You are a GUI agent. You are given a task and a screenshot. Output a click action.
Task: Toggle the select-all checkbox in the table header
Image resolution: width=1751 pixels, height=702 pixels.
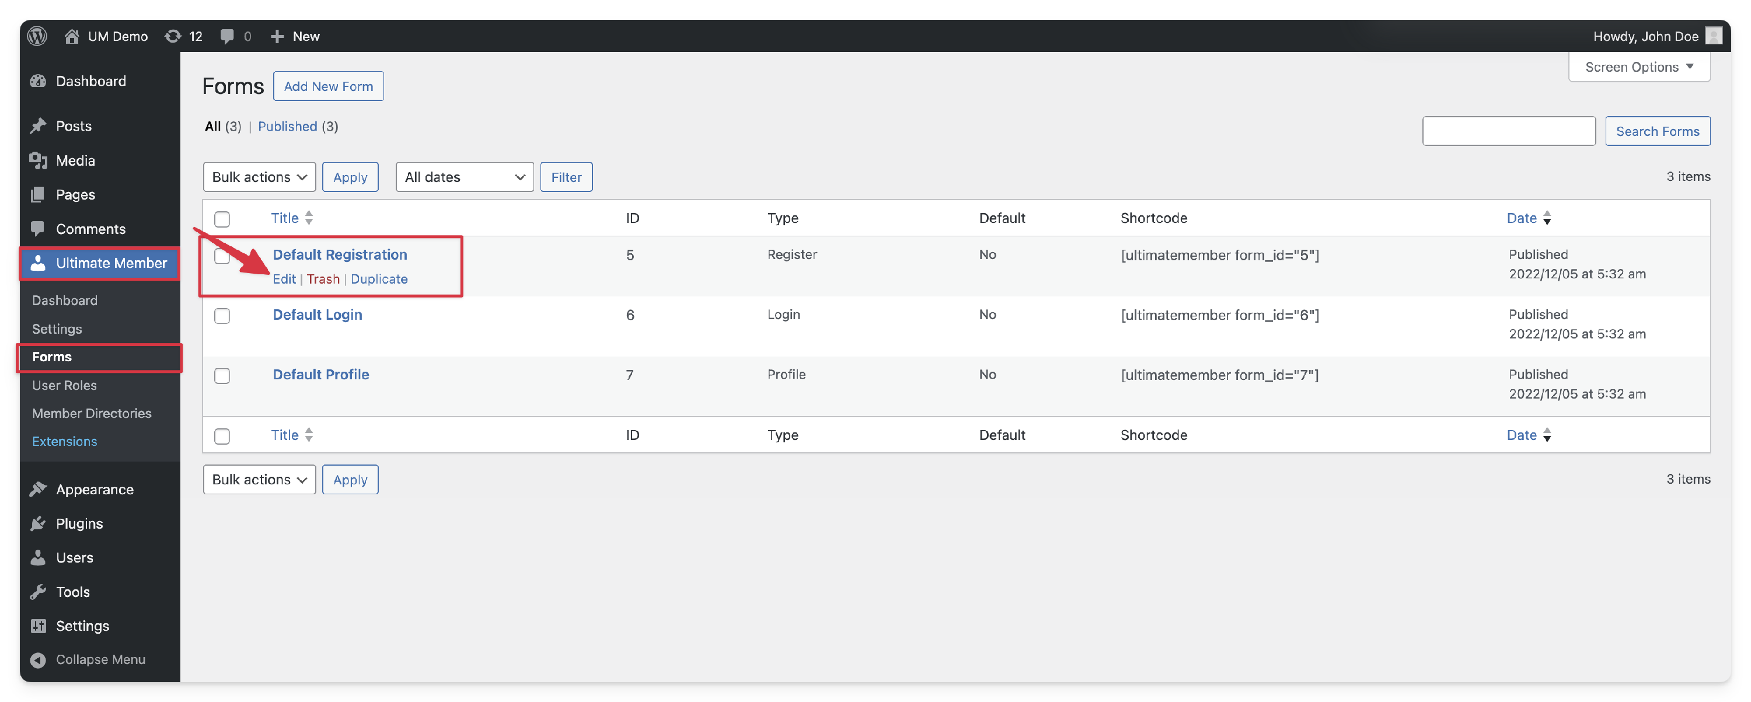[x=222, y=219]
